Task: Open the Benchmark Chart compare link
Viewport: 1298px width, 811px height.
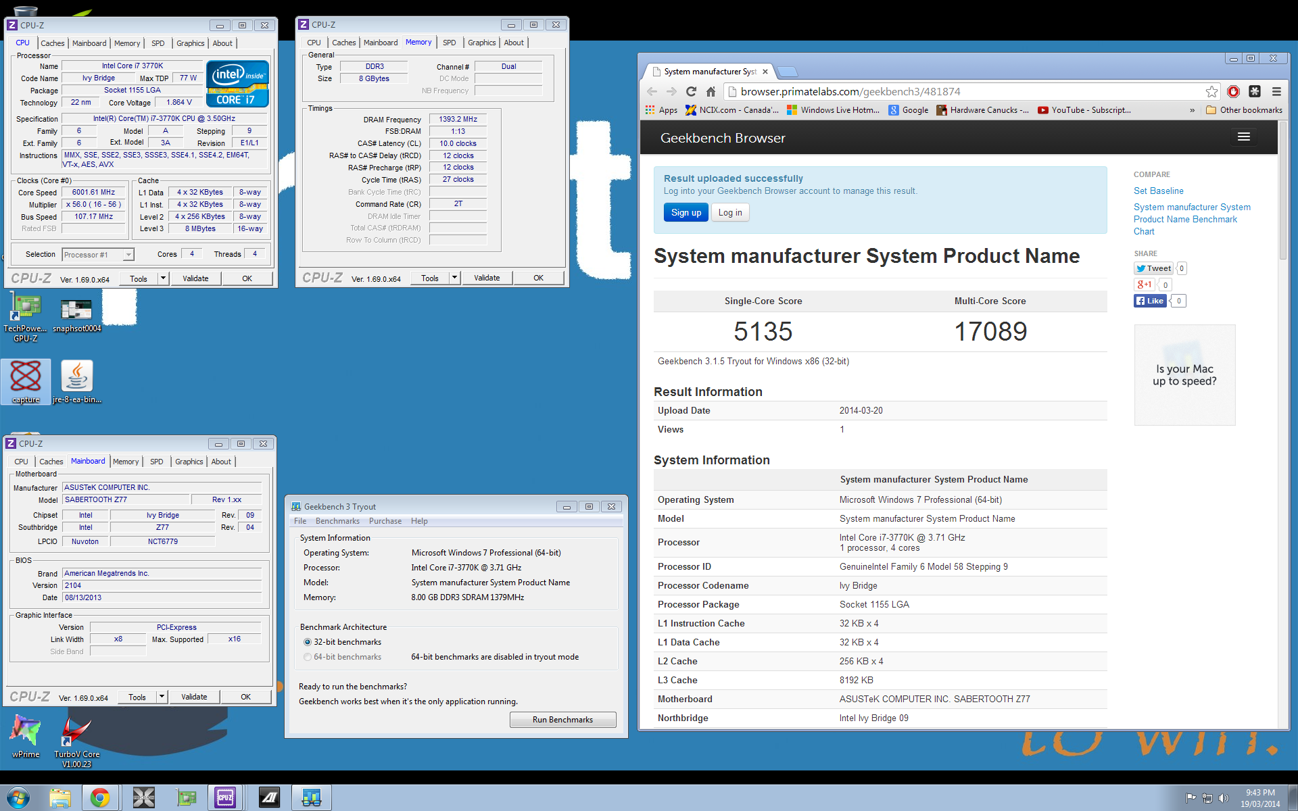Action: [1192, 219]
